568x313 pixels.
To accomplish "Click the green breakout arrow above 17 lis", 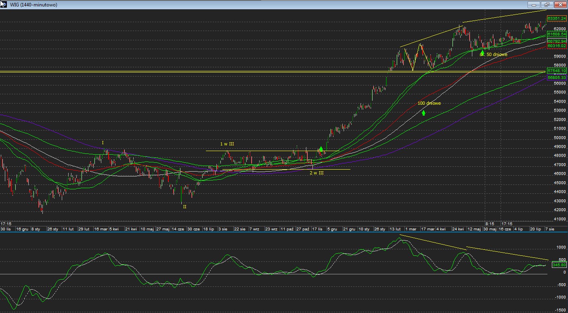I will point(321,149).
